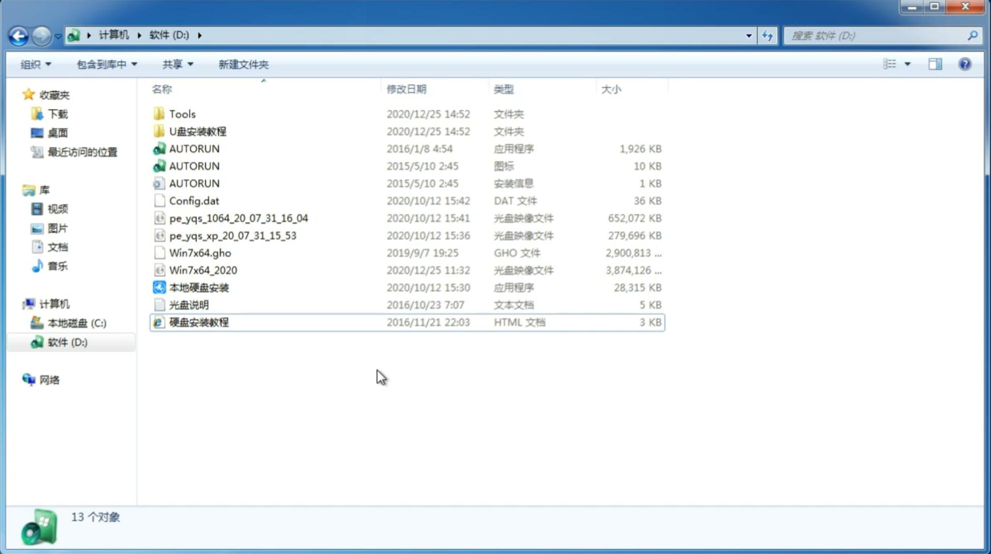Open the Tools folder
The image size is (991, 554).
coord(182,114)
